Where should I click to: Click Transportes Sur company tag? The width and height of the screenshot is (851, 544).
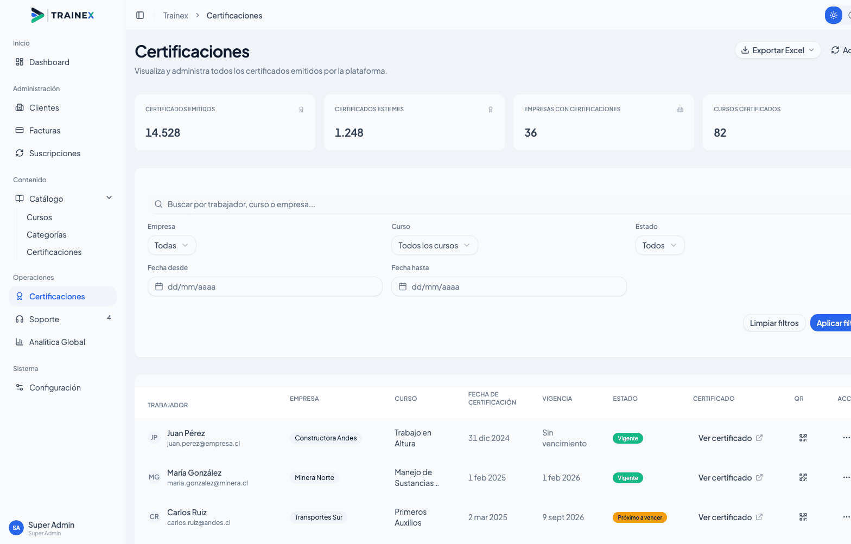(319, 517)
